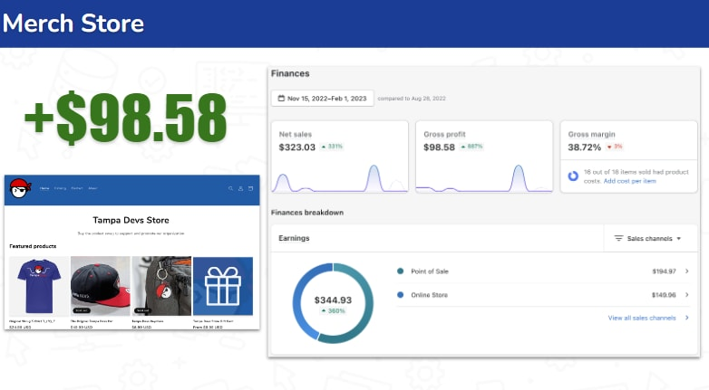Click the Online Store legend dot
Viewport: 709px width, 390px height.
coord(401,294)
